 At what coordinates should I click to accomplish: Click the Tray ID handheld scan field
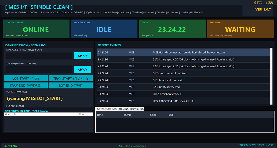39,69
